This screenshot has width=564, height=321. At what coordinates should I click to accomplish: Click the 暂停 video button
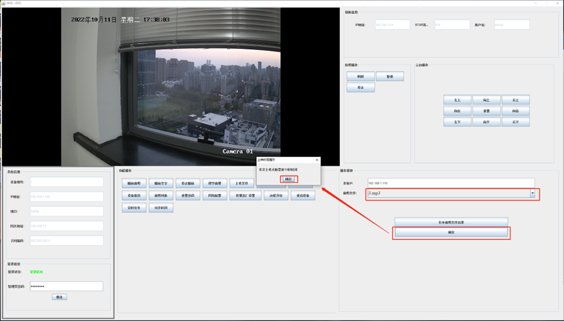tap(389, 77)
